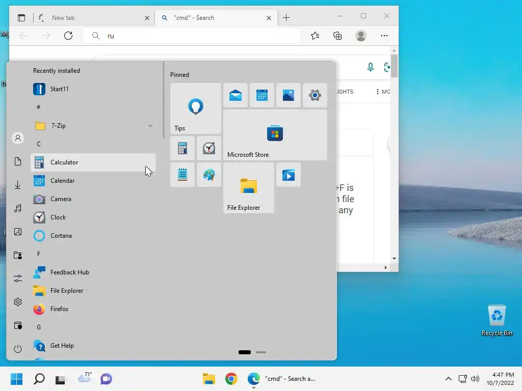
Task: Open File Explorer in the app list
Action: click(x=93, y=291)
